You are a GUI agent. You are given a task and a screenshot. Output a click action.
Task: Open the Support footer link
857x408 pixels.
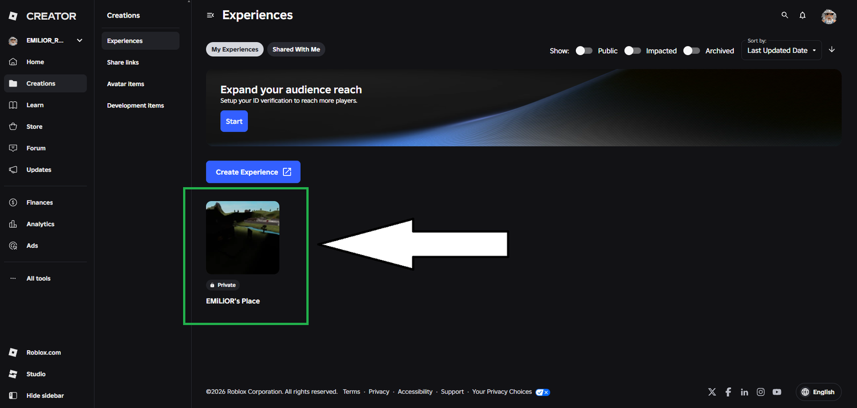(452, 392)
